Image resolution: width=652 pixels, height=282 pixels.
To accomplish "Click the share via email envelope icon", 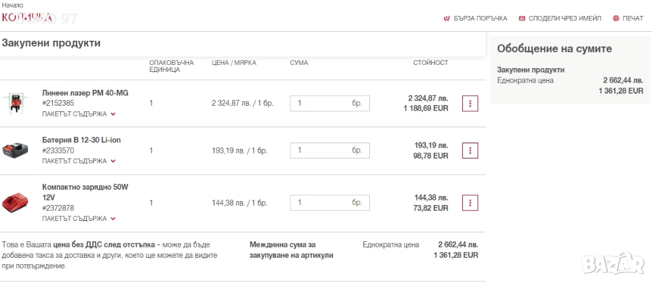I will pos(522,18).
